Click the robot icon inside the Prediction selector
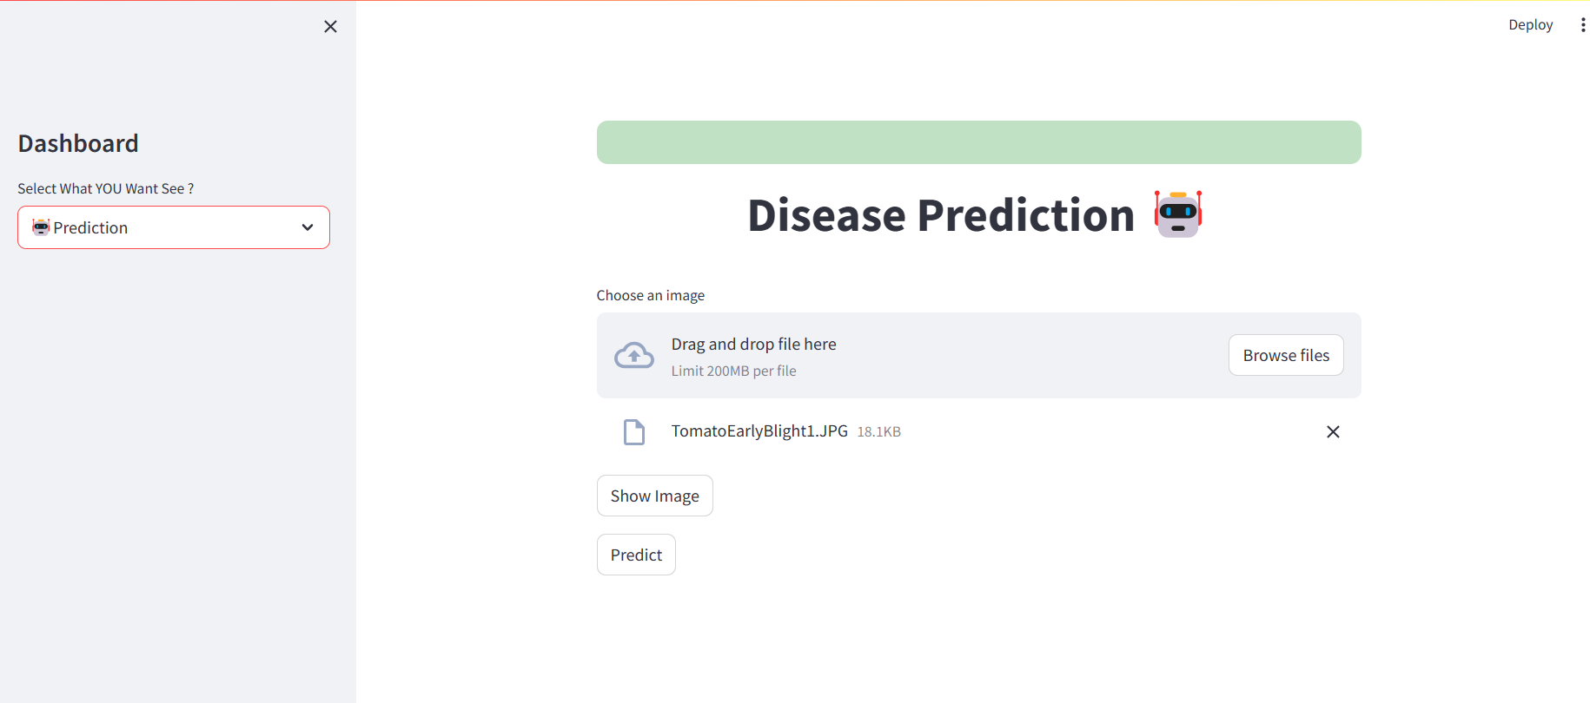This screenshot has height=703, width=1590. pos(40,227)
